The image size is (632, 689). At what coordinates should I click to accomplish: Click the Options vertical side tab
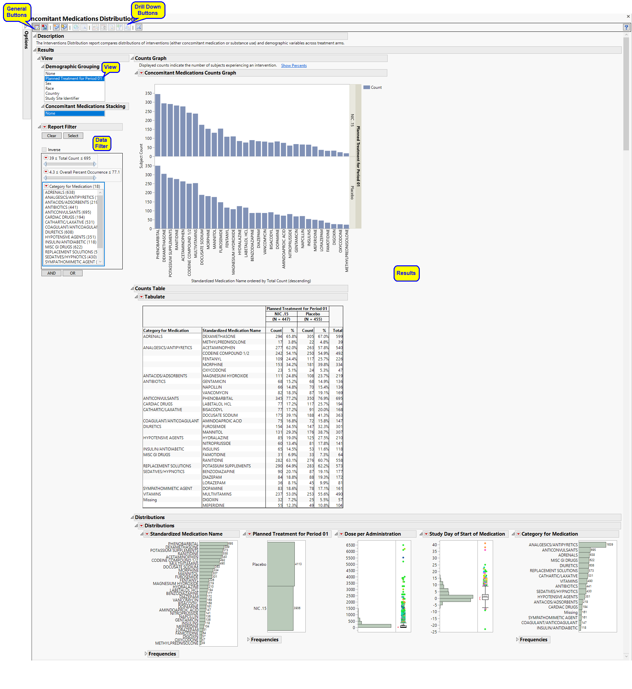tap(26, 40)
